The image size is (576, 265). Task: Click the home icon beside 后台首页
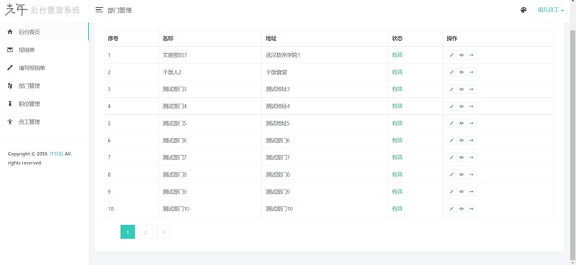10,32
